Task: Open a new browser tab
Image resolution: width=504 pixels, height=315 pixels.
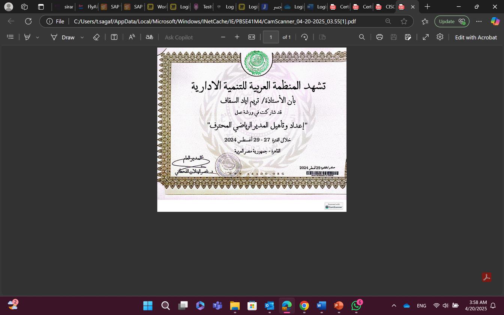Action: [x=427, y=7]
